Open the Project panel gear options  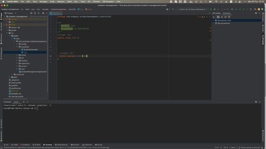point(43,13)
